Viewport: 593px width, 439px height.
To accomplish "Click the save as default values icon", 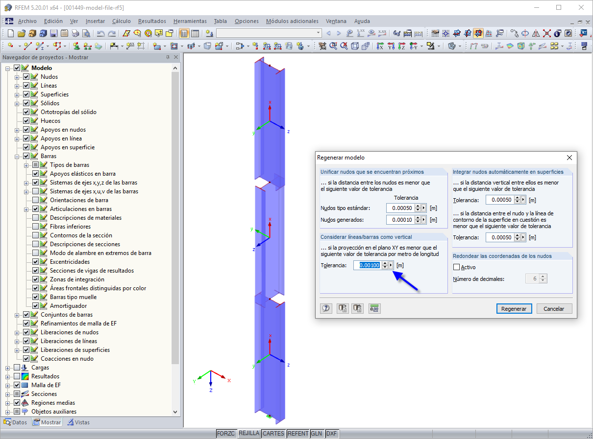I will click(x=358, y=309).
